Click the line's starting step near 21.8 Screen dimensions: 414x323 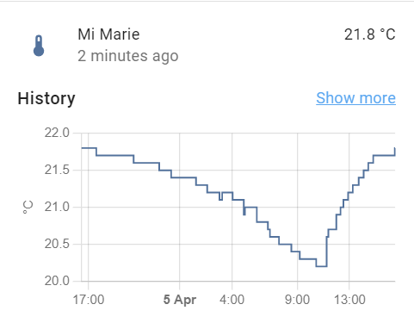point(89,148)
